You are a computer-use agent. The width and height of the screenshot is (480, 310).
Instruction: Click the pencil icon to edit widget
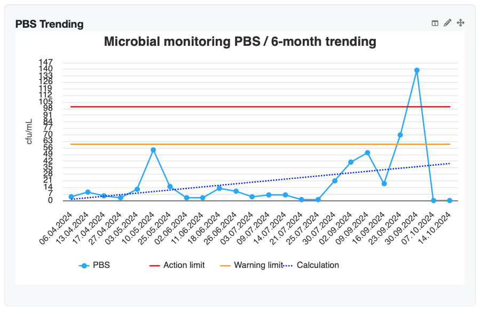(447, 23)
